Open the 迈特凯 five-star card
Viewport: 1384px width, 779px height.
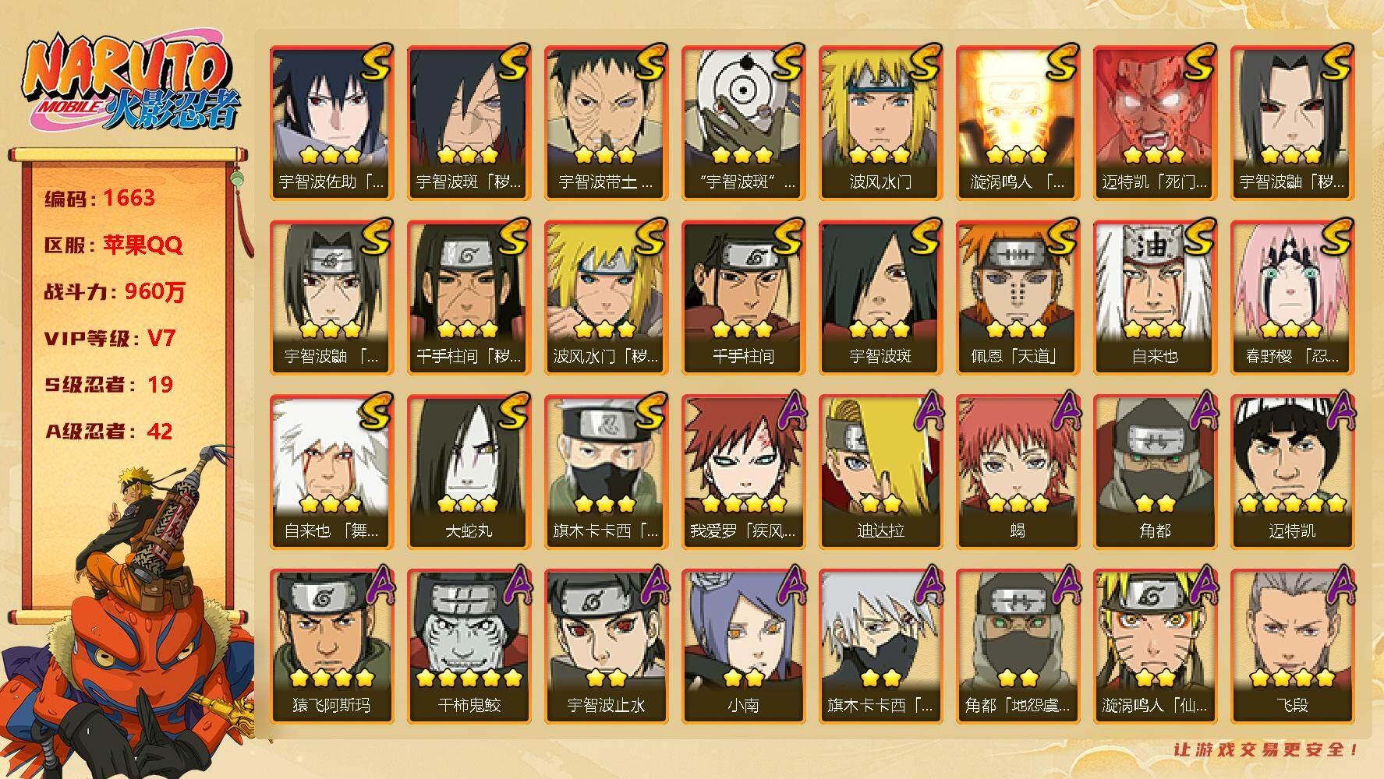point(1292,471)
